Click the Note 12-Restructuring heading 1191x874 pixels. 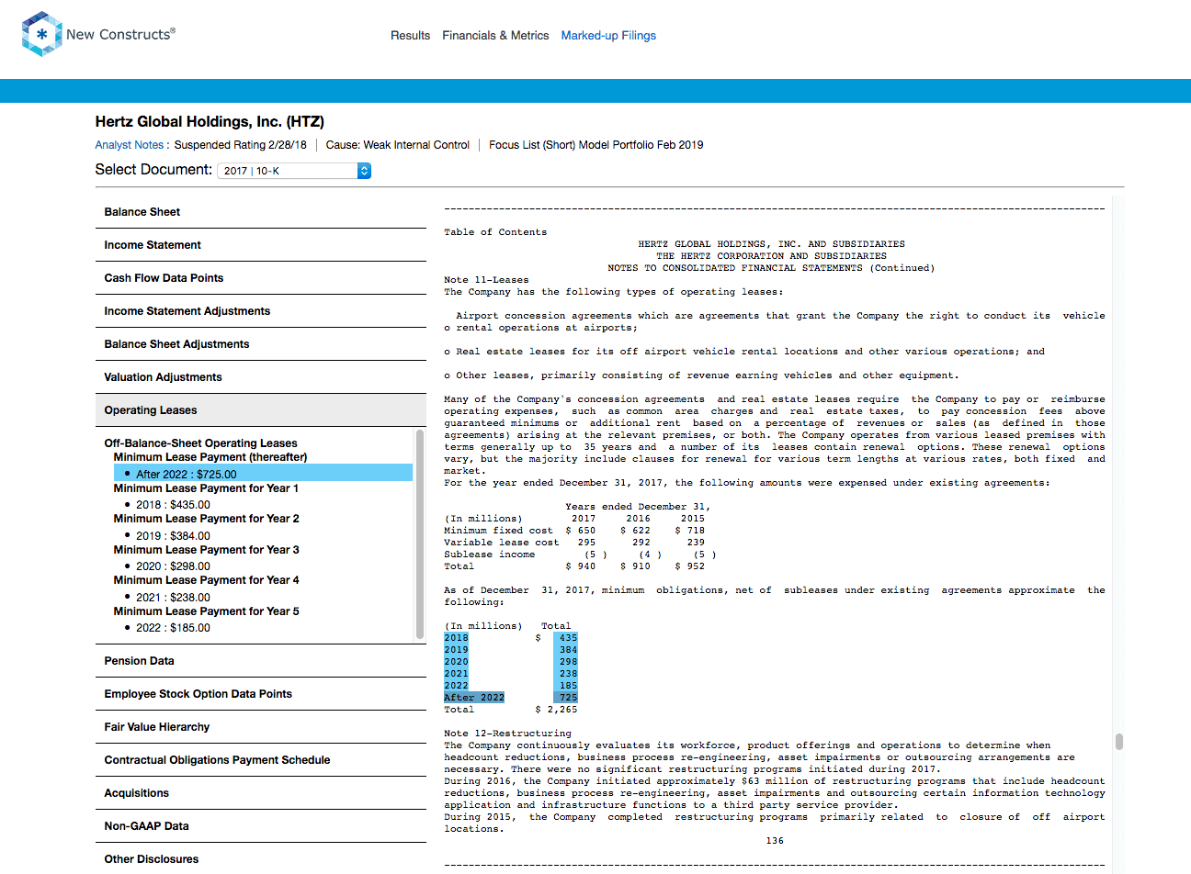click(507, 734)
